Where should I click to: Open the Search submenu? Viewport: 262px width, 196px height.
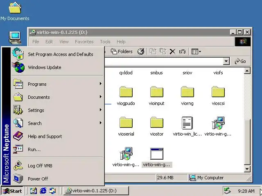(57, 123)
